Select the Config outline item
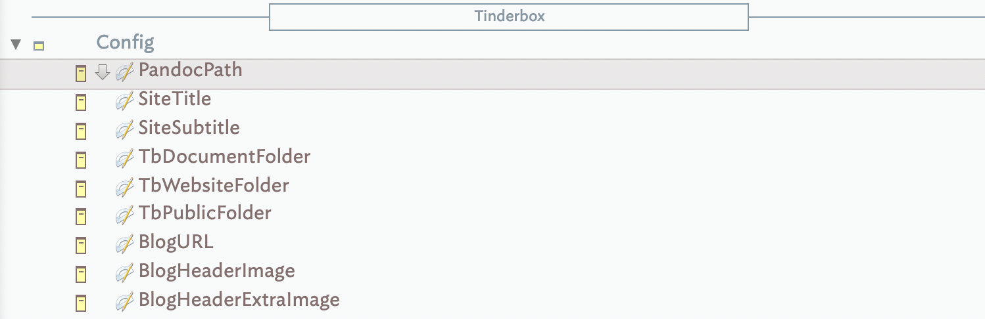Viewport: 985px width, 319px height. 125,43
